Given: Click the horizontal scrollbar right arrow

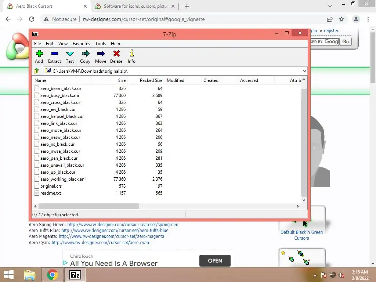Looking at the screenshot, I should point(297,206).
